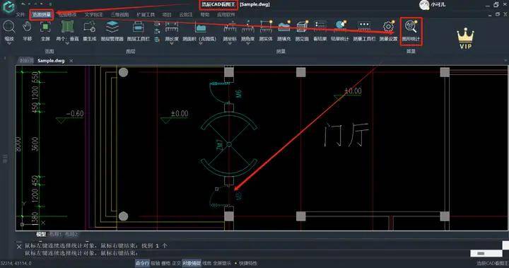
Task: Open the Applications (应用软件) ribbon tab
Action: click(226, 15)
